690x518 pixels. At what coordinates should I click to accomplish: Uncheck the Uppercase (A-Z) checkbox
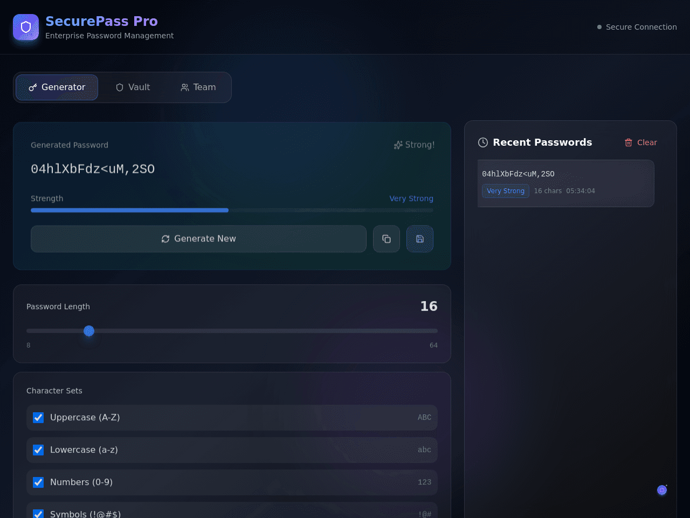[x=38, y=418]
